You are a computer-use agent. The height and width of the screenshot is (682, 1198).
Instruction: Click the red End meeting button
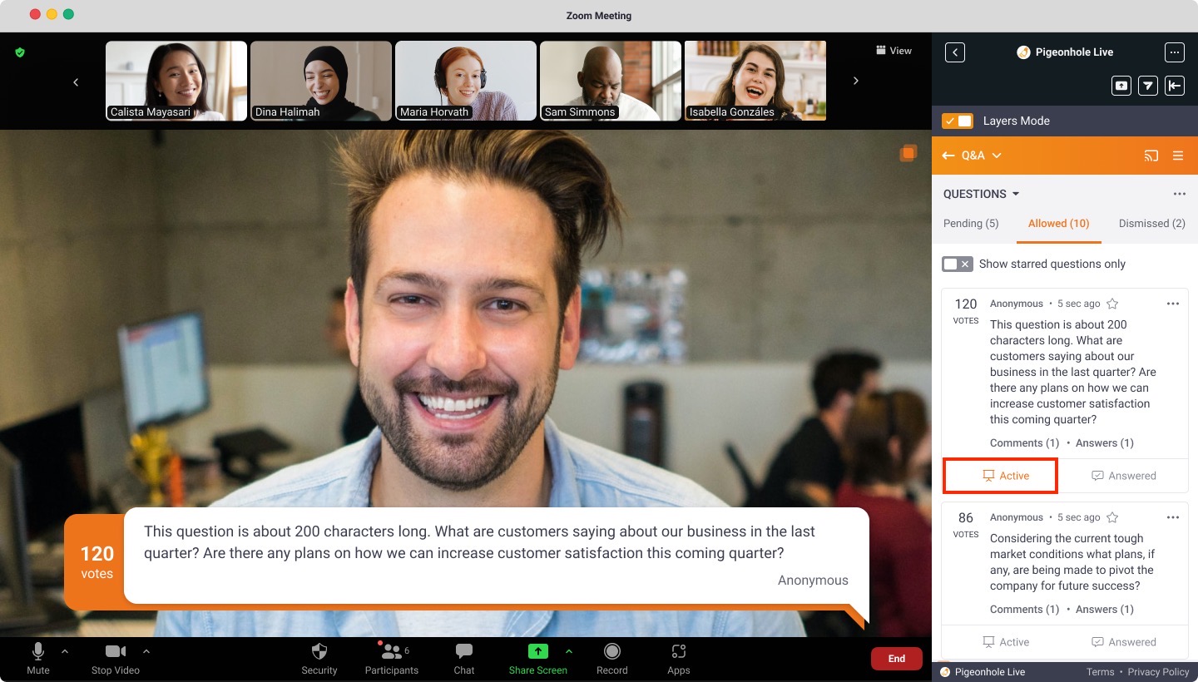[896, 659]
